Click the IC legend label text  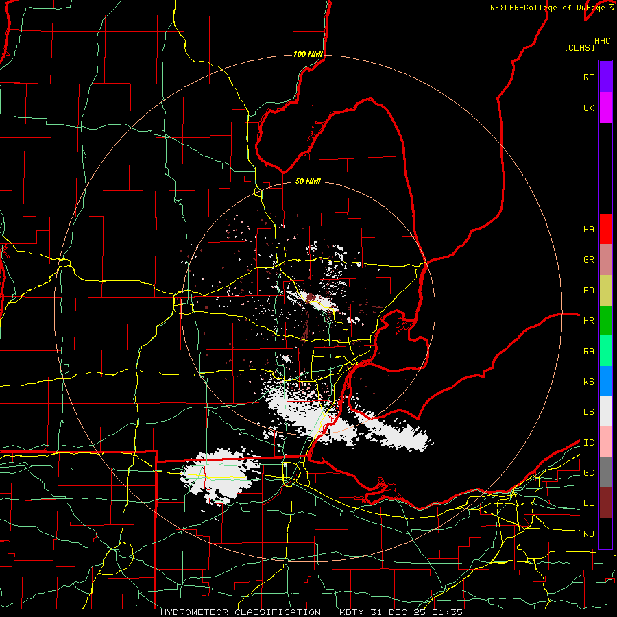click(588, 443)
